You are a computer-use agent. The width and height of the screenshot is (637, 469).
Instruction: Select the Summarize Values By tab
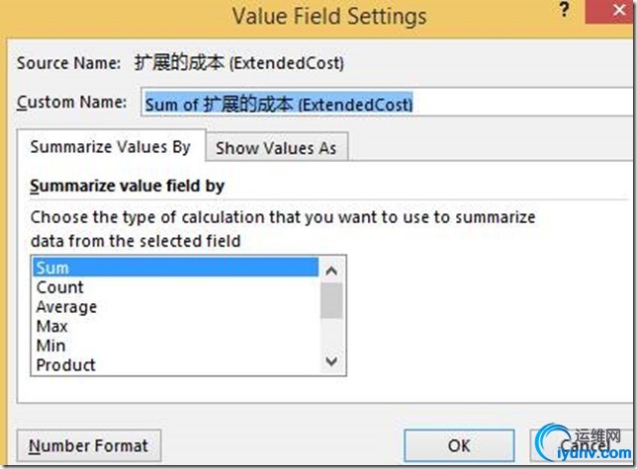click(x=111, y=147)
